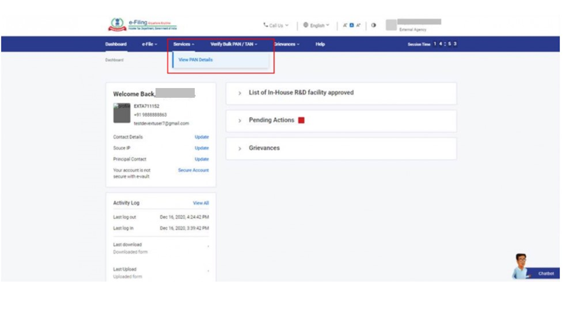Click the user avatar in header

[391, 25]
